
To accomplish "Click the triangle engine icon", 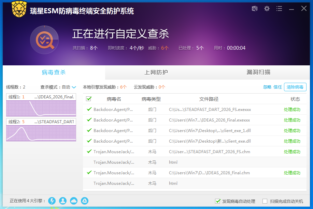I will coord(85,201).
